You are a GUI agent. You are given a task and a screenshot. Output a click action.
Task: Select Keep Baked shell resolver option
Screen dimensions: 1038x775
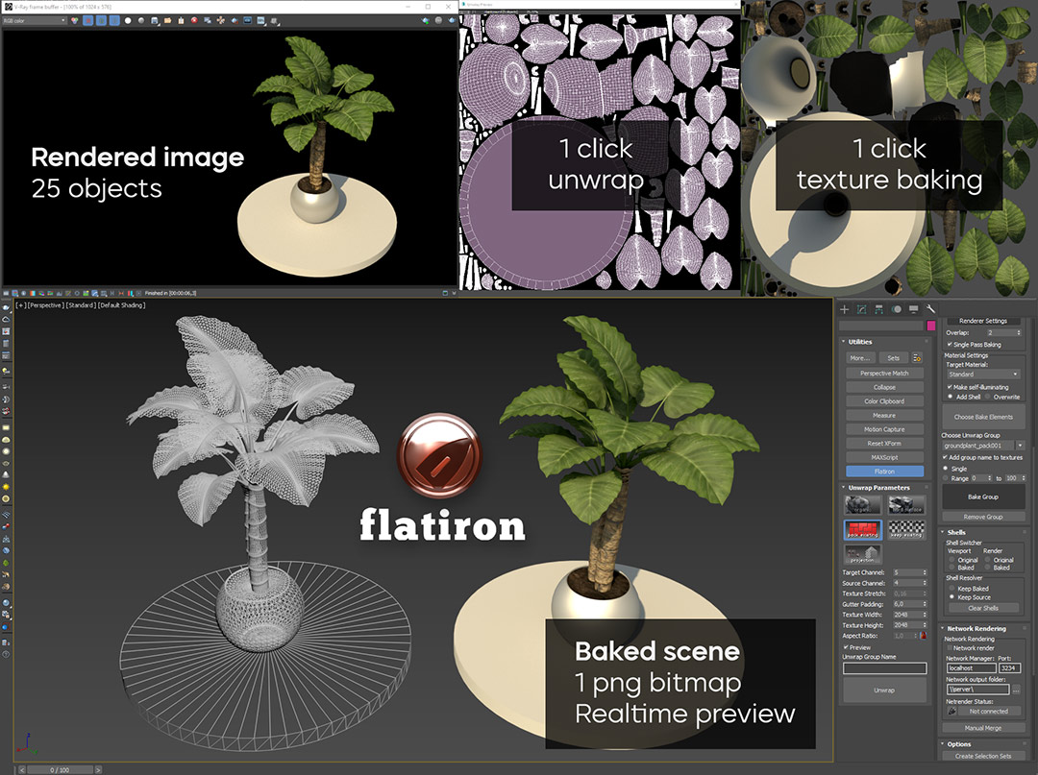point(951,588)
